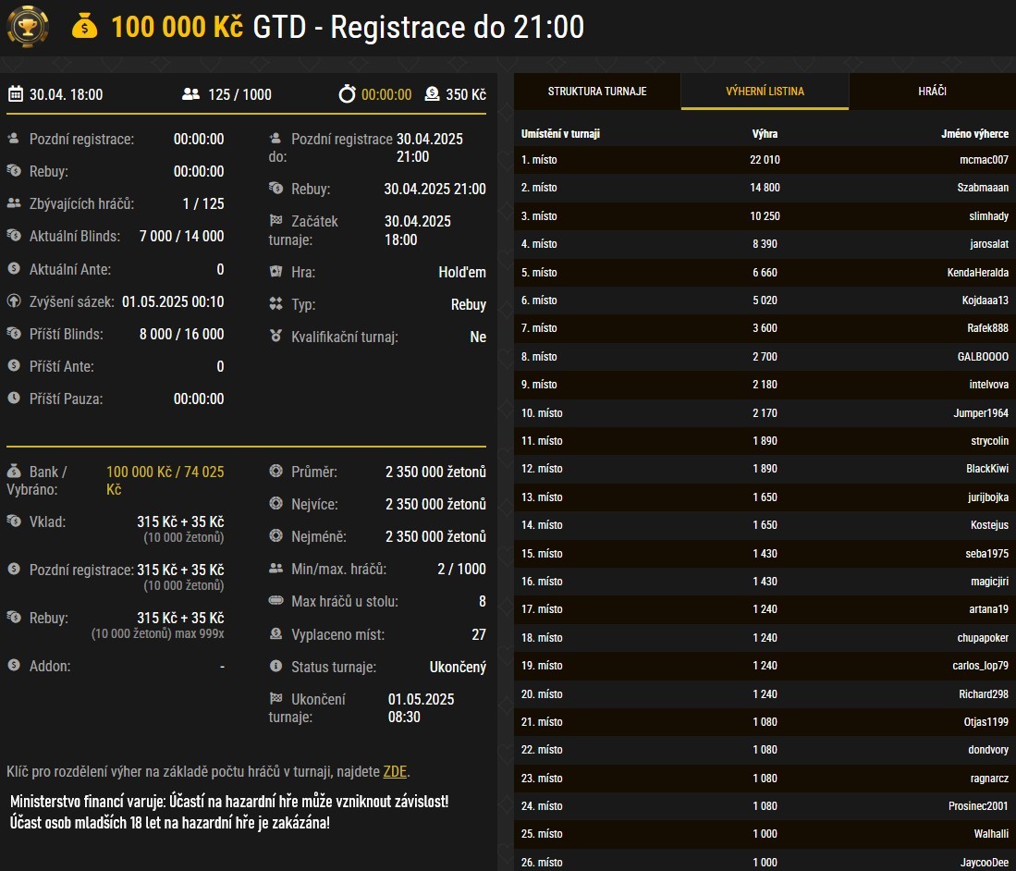Click the info icon beside Status turnaje
The image size is (1016, 871).
coord(275,667)
